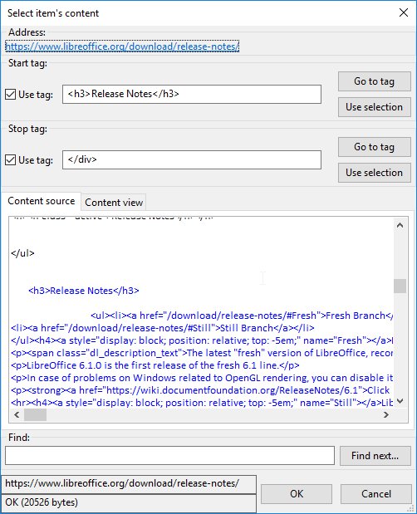This screenshot has width=417, height=514.
Task: Close the Select item's content dialog
Action: click(x=404, y=12)
